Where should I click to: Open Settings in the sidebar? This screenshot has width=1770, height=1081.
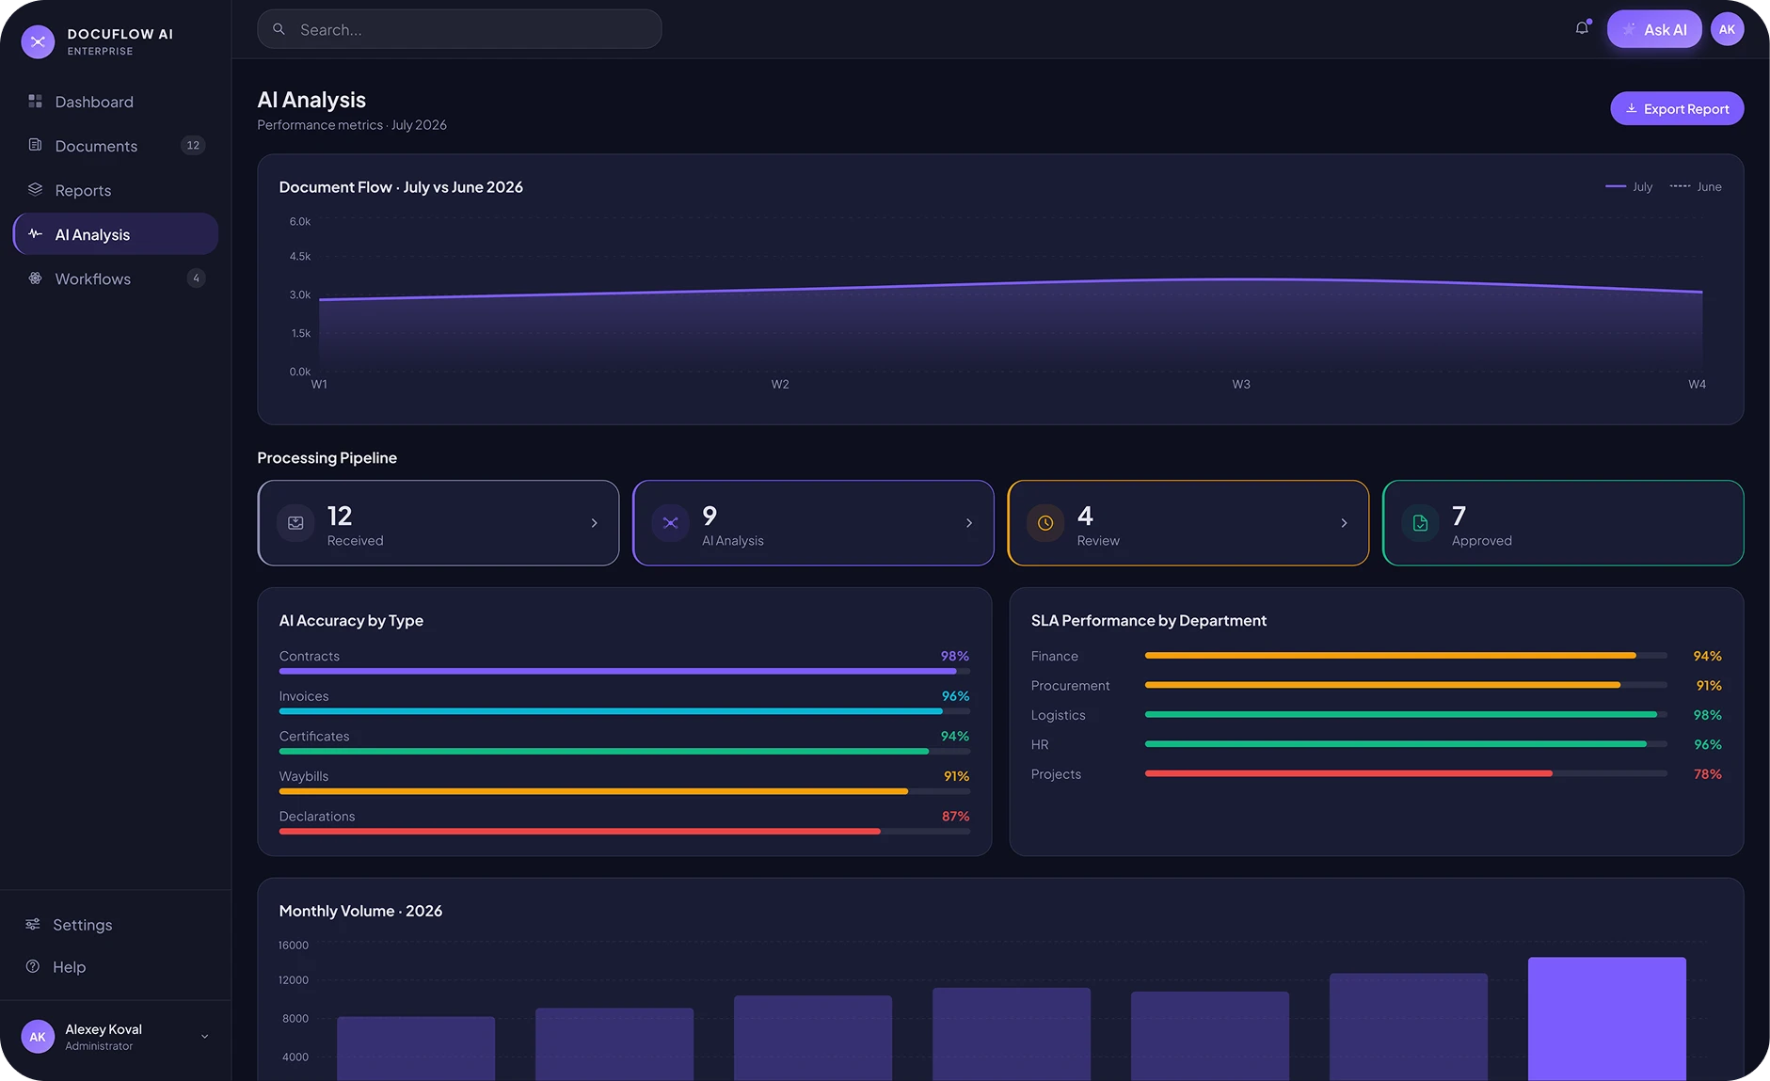click(116, 925)
